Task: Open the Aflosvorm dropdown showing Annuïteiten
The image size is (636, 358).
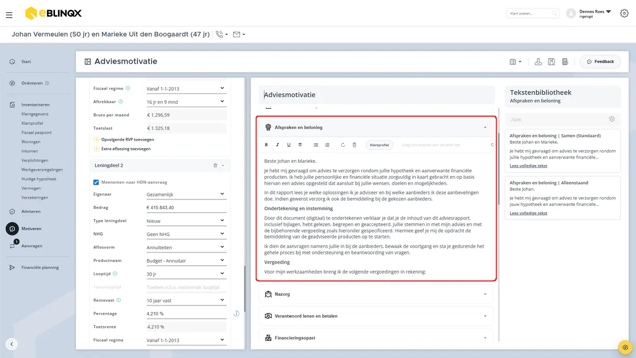Action: (186, 247)
